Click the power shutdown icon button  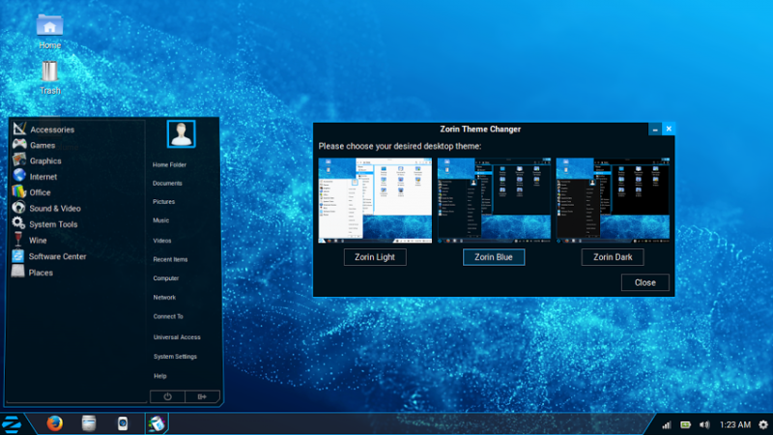[167, 396]
